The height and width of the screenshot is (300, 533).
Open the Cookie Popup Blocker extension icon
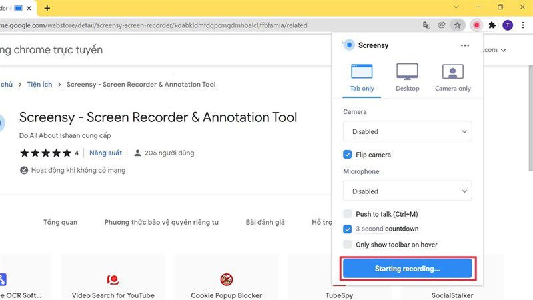pyautogui.click(x=226, y=279)
